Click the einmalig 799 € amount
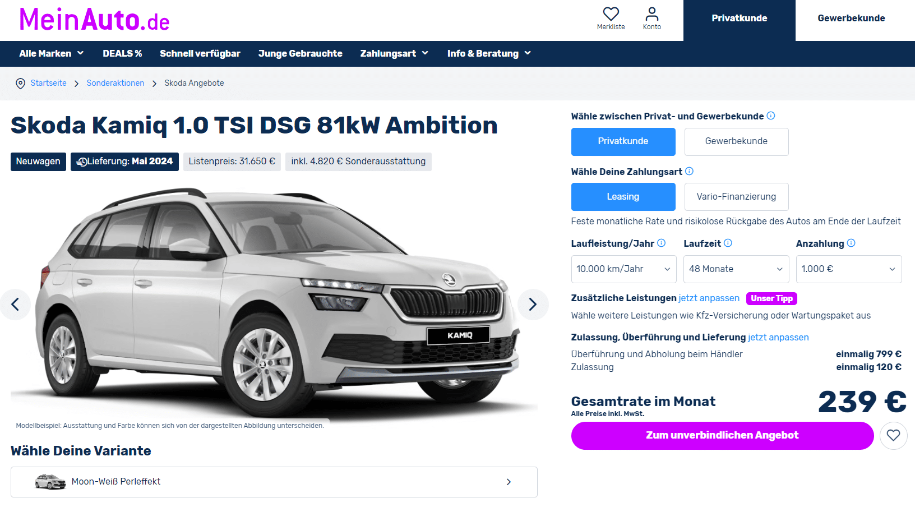915x507 pixels. coord(868,354)
